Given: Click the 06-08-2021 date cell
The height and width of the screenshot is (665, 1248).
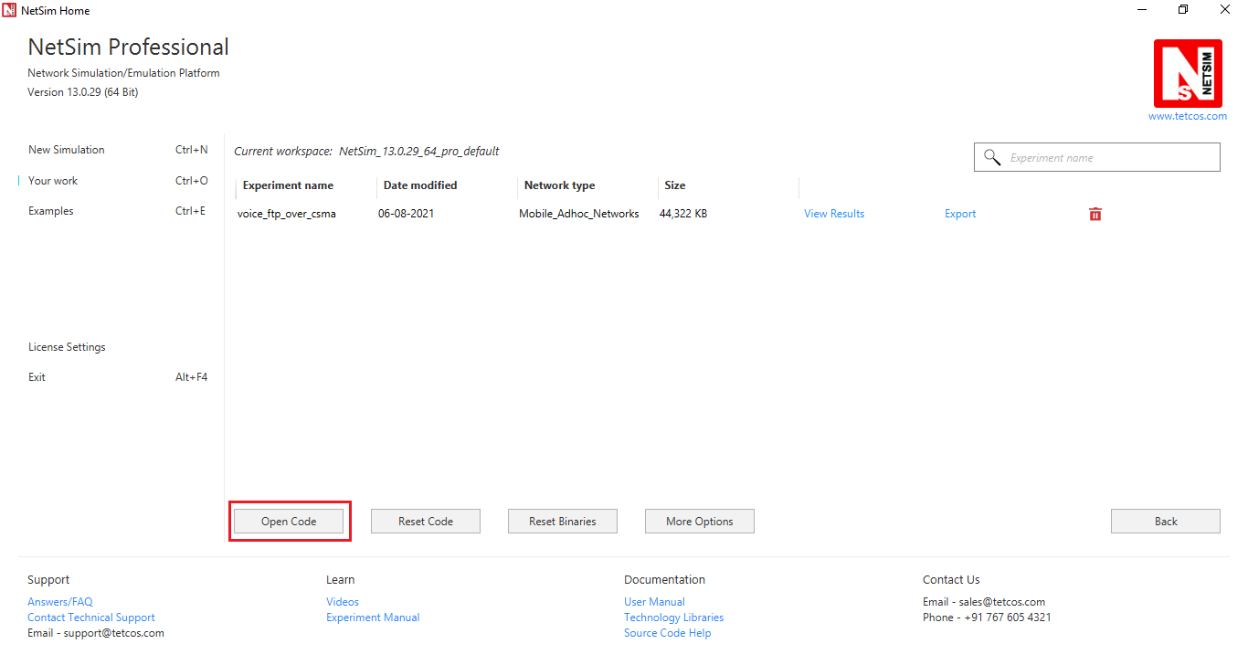Looking at the screenshot, I should pos(406,214).
